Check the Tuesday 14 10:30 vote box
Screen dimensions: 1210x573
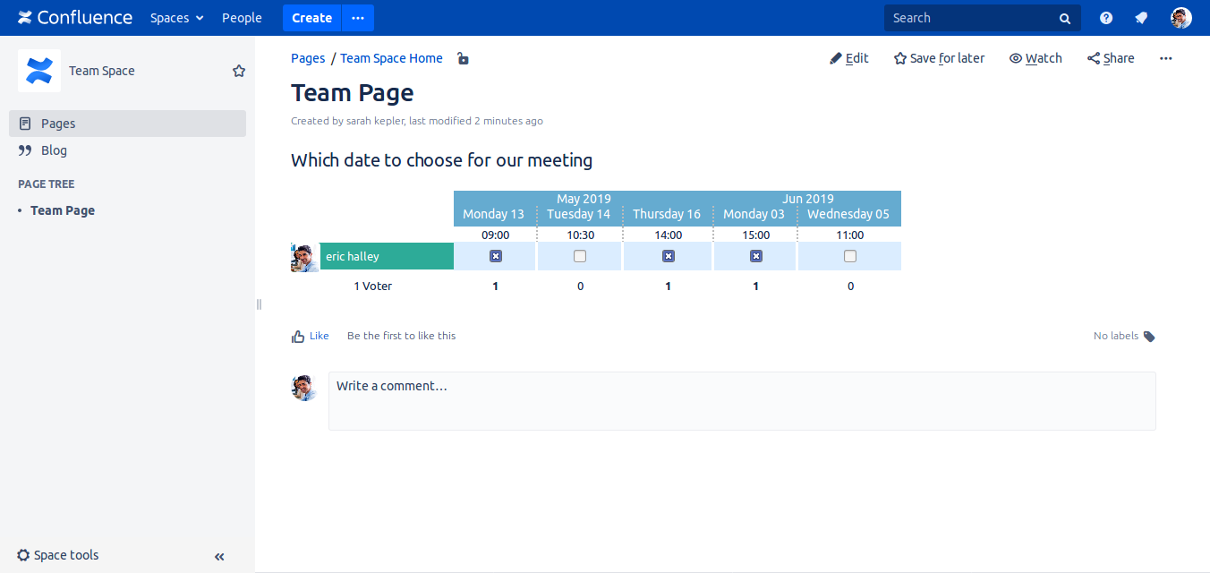(x=580, y=256)
